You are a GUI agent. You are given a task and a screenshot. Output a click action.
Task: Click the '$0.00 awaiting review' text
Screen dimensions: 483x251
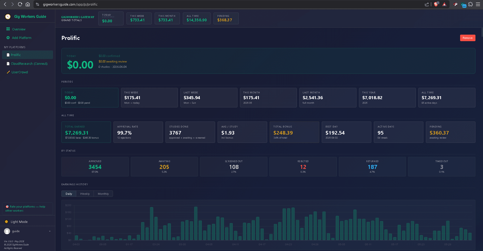pos(113,61)
